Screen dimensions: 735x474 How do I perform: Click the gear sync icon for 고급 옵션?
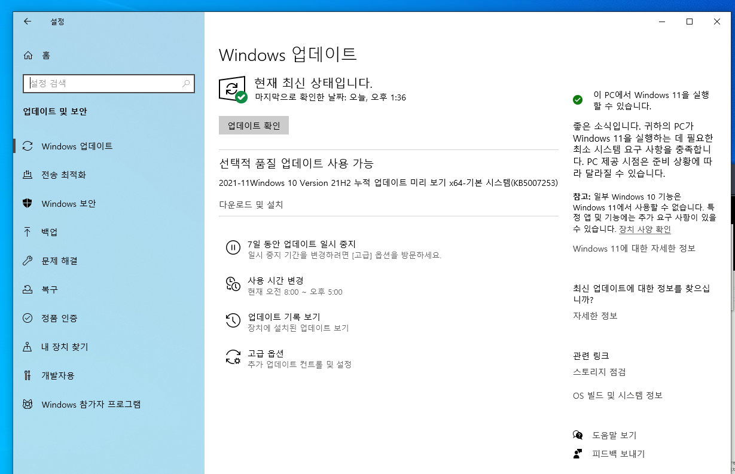[x=233, y=357]
